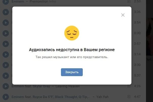Play the 5:37 long track

[x=6, y=76]
